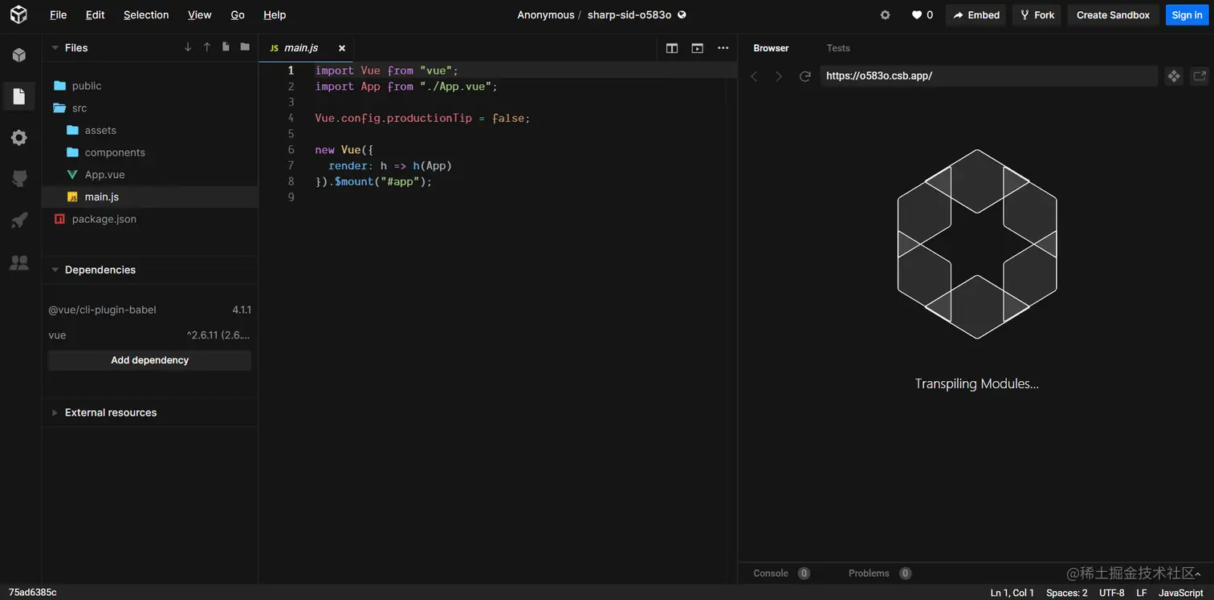Click the Sign in button
Screen dimensions: 1214x600
tap(1187, 14)
